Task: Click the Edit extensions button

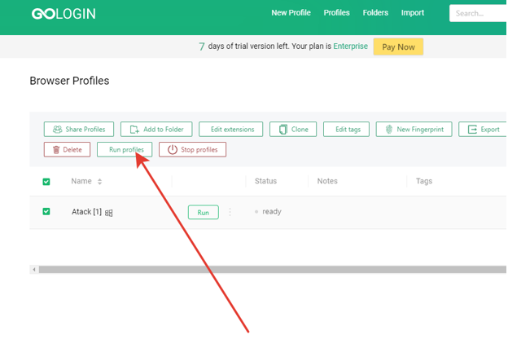Action: [x=230, y=129]
